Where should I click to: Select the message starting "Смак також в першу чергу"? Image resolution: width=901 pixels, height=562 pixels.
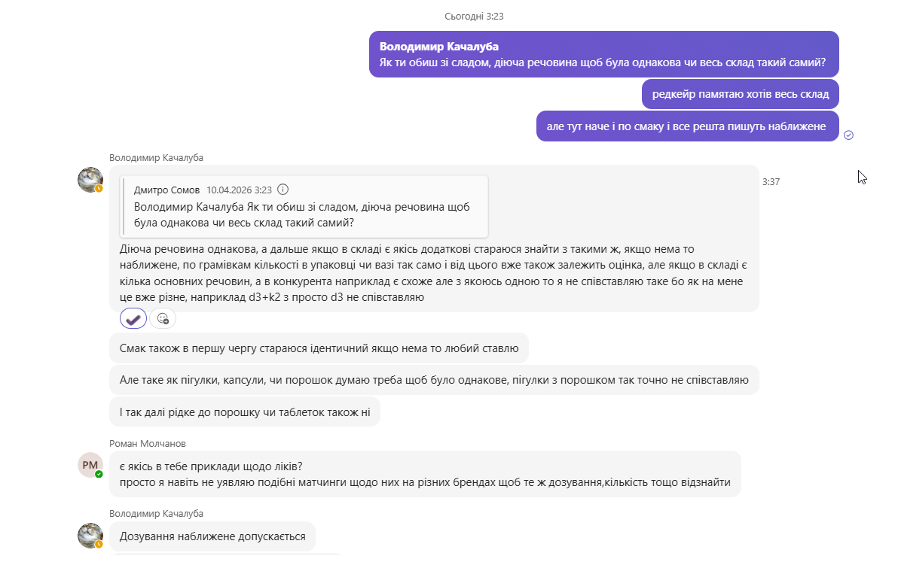tap(319, 348)
